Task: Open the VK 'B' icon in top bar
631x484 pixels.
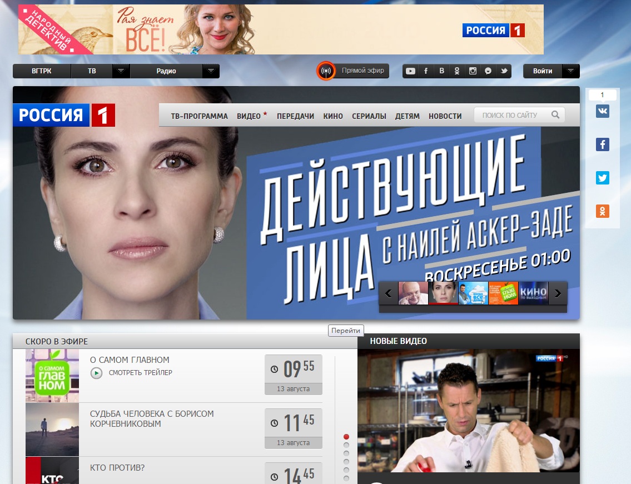Action: point(441,71)
